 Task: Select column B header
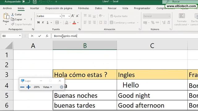85,45
